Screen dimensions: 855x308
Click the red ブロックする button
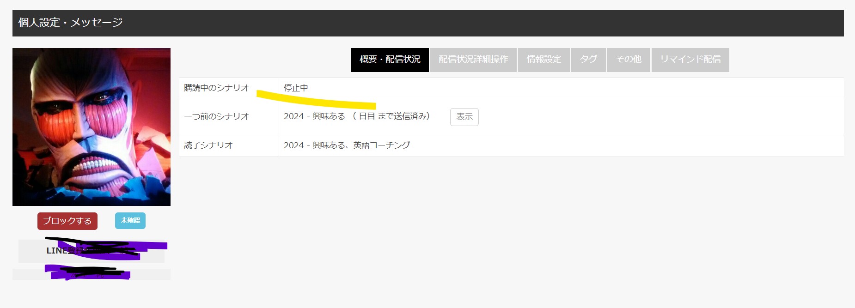coord(67,221)
